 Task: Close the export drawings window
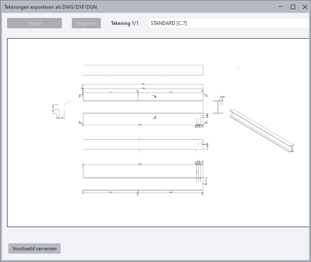click(305, 7)
